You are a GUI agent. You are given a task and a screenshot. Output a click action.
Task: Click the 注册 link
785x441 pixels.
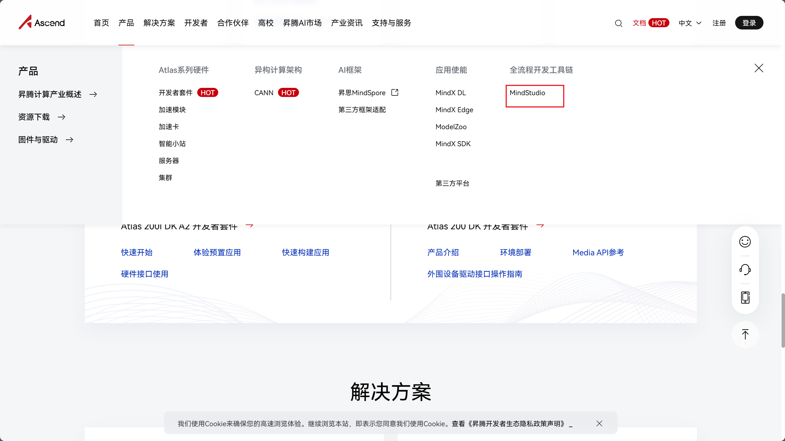(x=719, y=23)
